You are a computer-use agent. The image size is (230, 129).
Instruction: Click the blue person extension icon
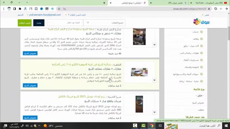coord(26,9)
